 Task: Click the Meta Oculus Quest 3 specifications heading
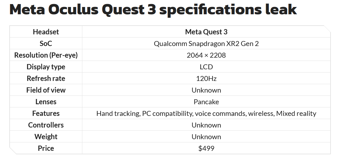click(153, 9)
